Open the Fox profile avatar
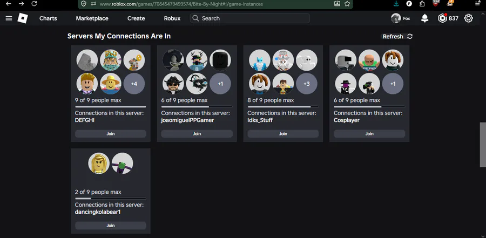The height and width of the screenshot is (238, 486). tap(396, 18)
